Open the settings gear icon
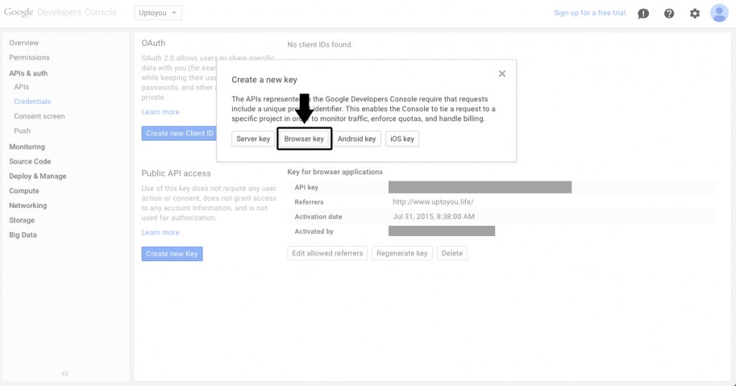This screenshot has height=386, width=736. pyautogui.click(x=695, y=14)
